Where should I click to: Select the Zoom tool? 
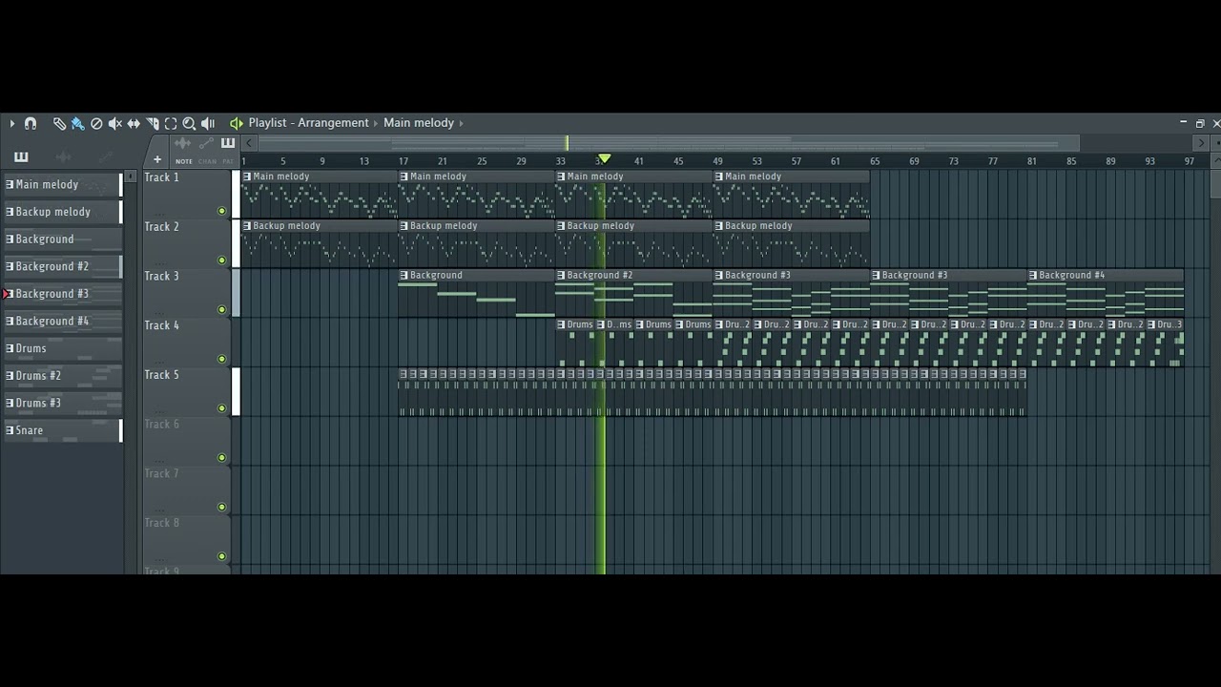click(189, 123)
